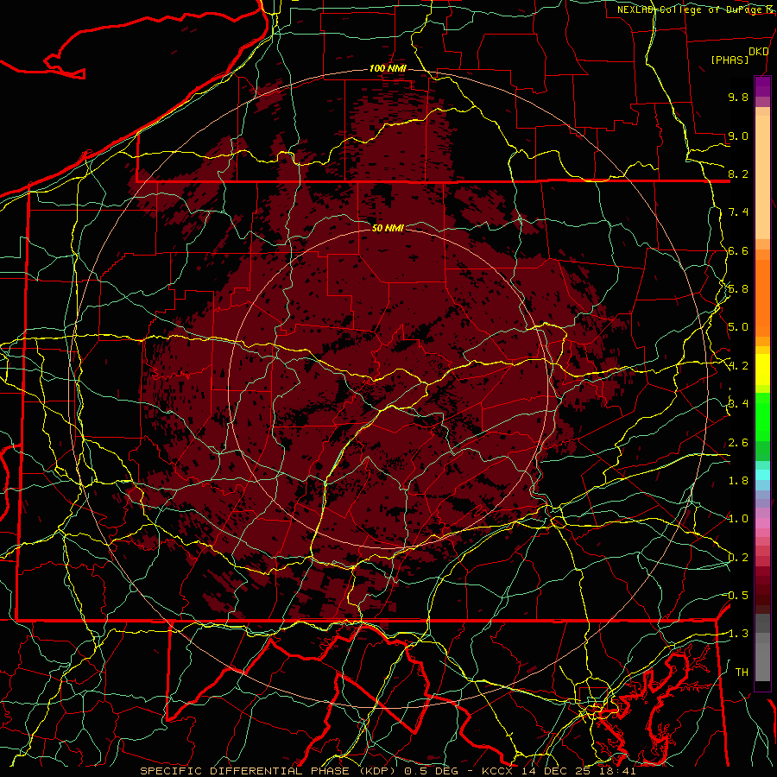Screen dimensions: 777x777
Task: Click the 18:41 timestamp in caption
Action: 619,771
